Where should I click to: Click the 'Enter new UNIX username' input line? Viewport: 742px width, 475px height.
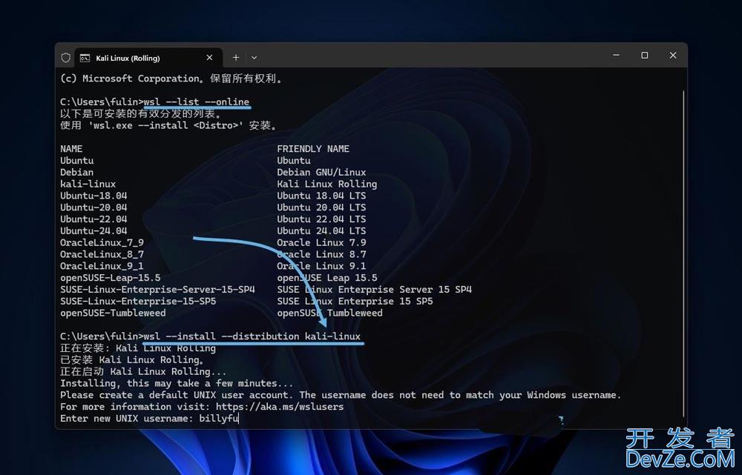pos(149,418)
